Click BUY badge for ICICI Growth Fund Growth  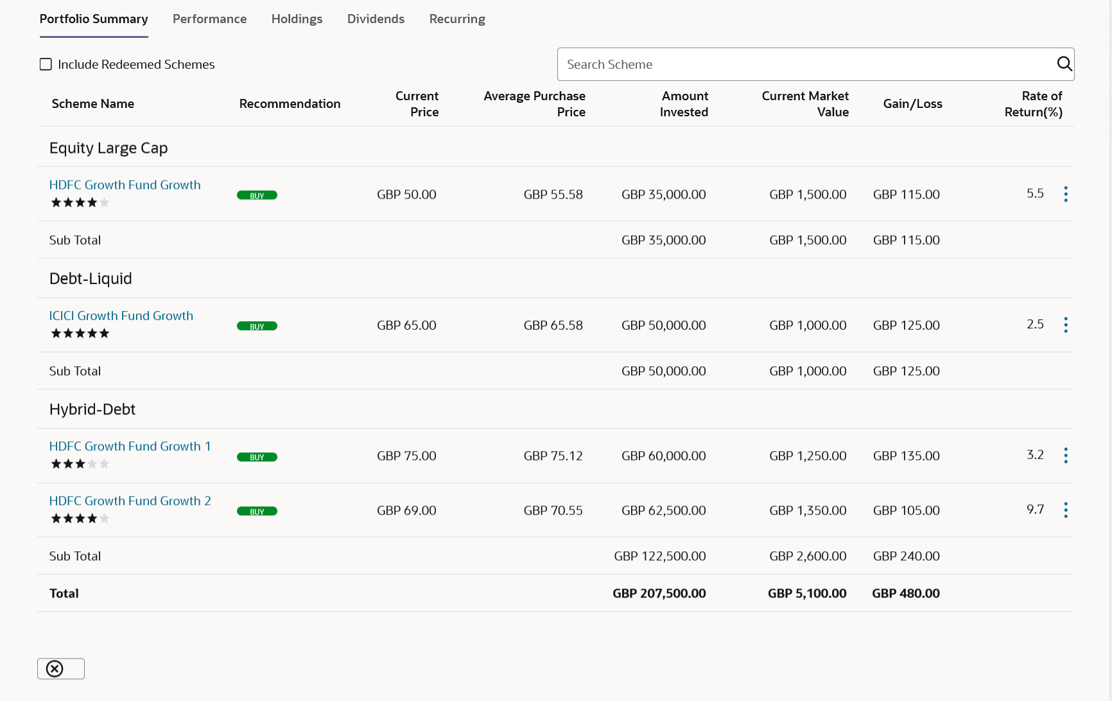[257, 326]
